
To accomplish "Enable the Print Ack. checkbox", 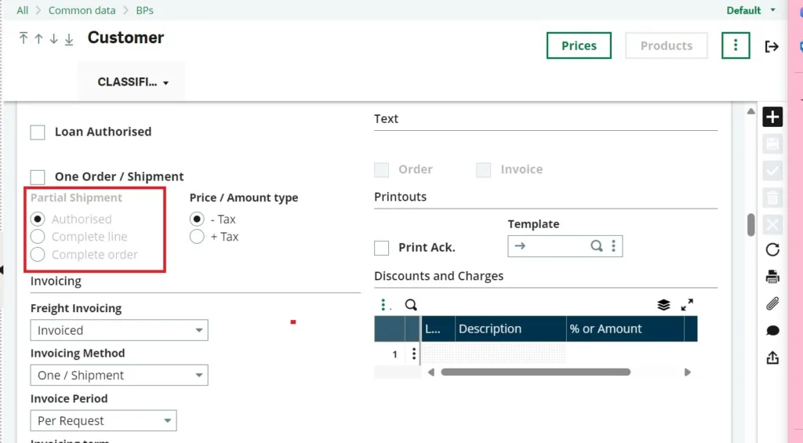I will 382,248.
